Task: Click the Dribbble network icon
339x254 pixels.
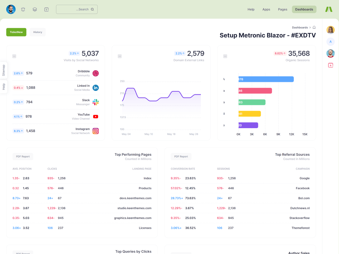Action: 96,73
